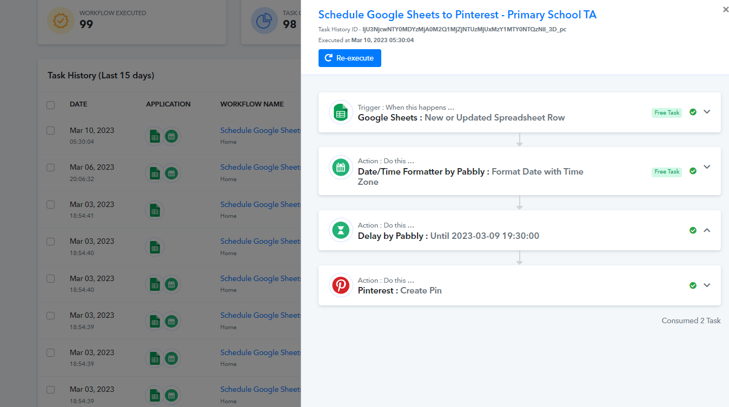
Task: Click the 'Consumed 2 Task' text
Action: click(x=691, y=321)
